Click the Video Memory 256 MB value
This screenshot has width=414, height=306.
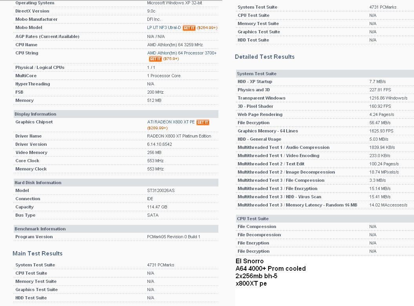pos(154,152)
